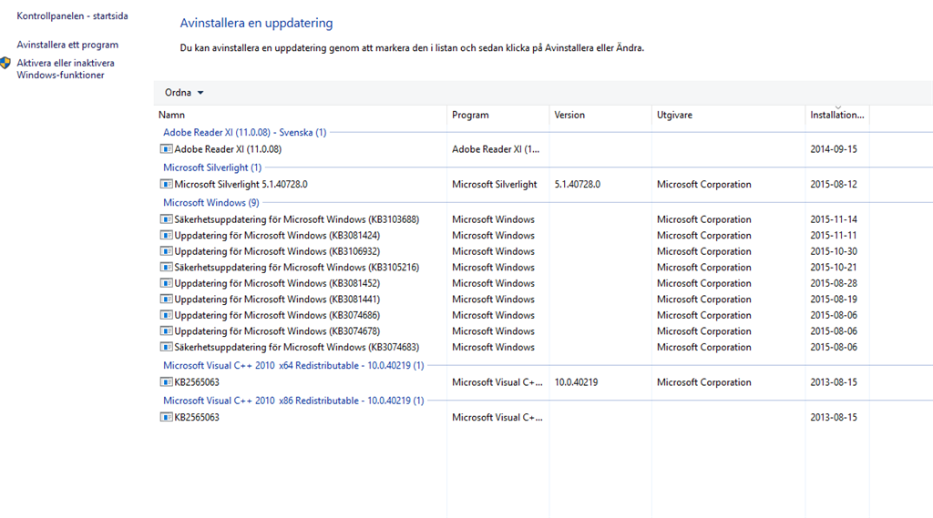
Task: Click the icon of update KB3106932
Action: (x=166, y=251)
